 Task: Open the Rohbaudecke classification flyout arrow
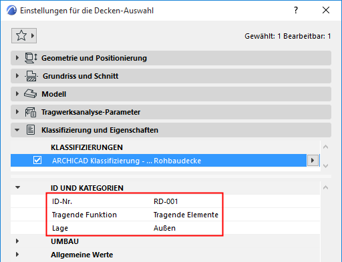[313, 160]
